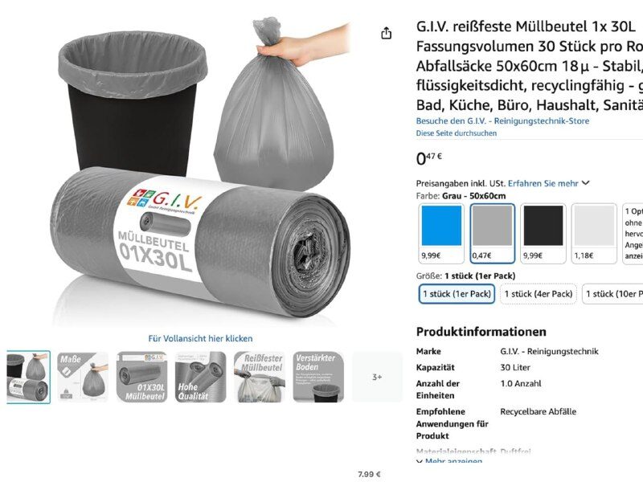Show the Verstärkter Boden thumbnail

[x=318, y=377]
